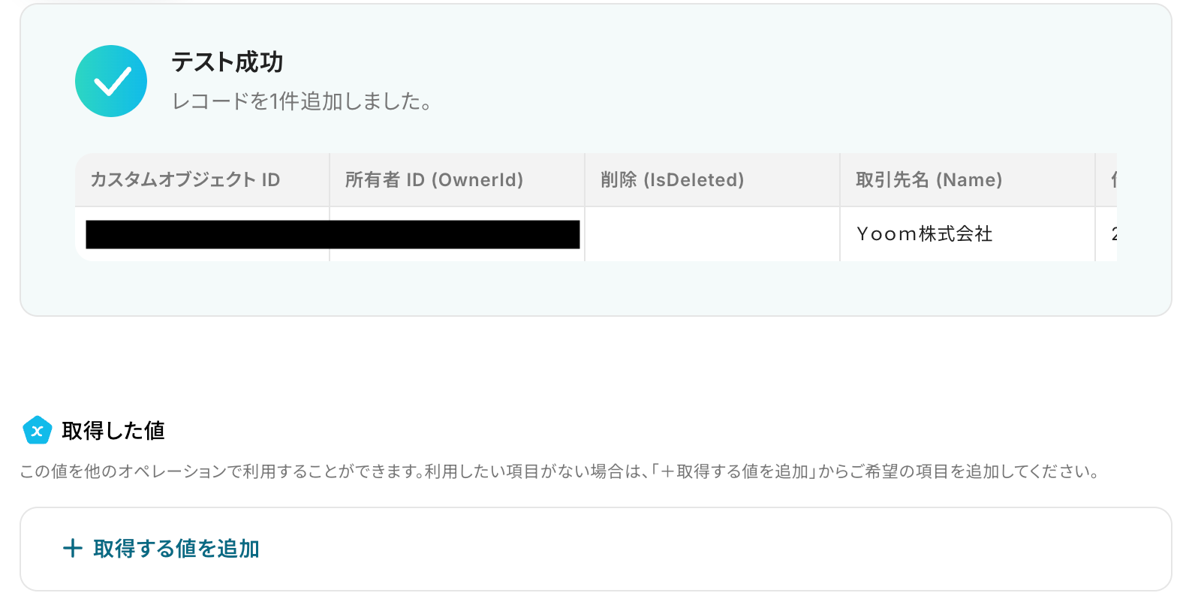This screenshot has height=605, width=1189.
Task: Select the 取引先名 (Name) column header
Action: coord(968,179)
